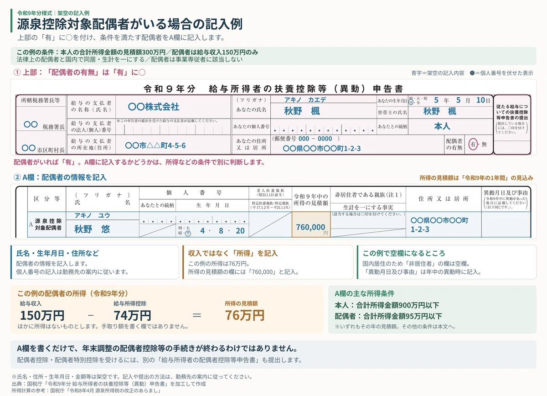Click the ○○ 市区町村長 entry

point(43,148)
